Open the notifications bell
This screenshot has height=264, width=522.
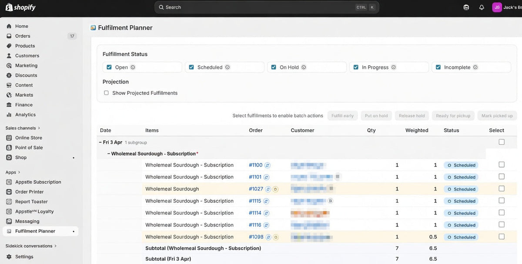(482, 7)
